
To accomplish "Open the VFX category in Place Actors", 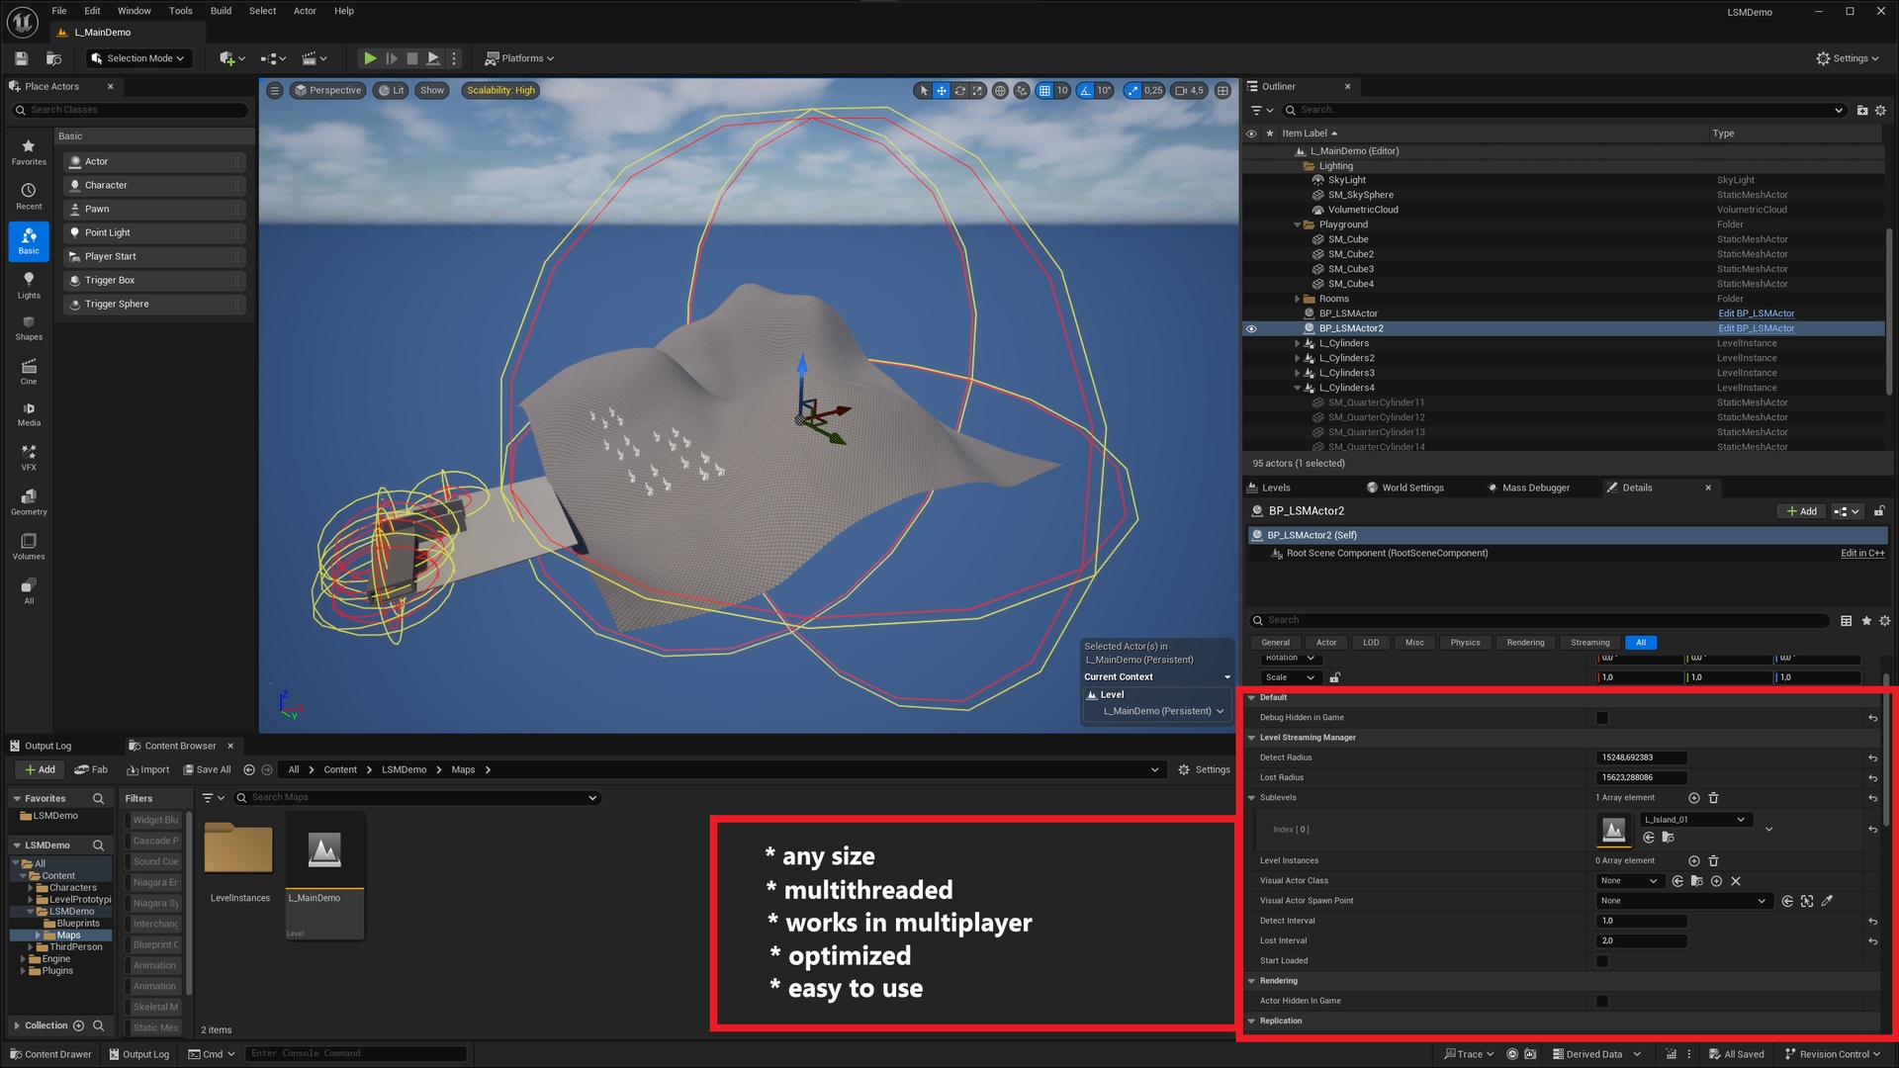I will pyautogui.click(x=29, y=458).
